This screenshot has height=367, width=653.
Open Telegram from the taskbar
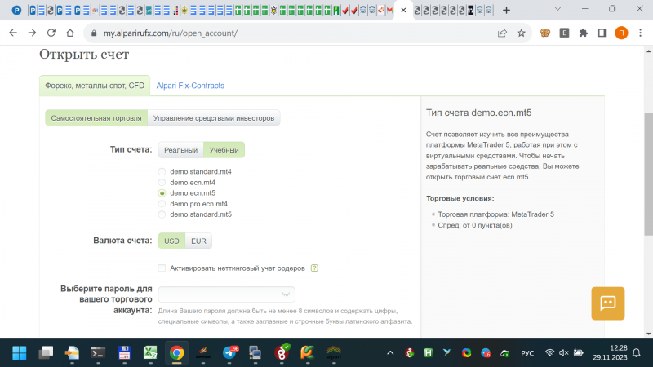tap(229, 353)
